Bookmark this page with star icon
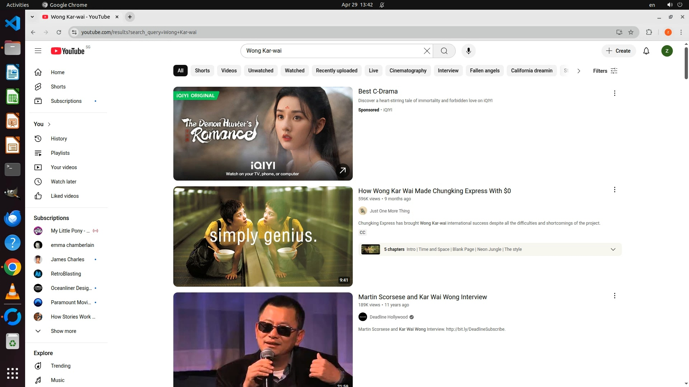This screenshot has width=689, height=387. [x=631, y=32]
